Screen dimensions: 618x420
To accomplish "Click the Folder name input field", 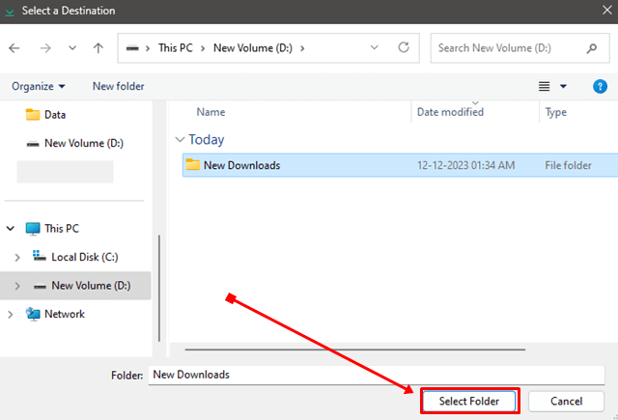I will [x=377, y=375].
